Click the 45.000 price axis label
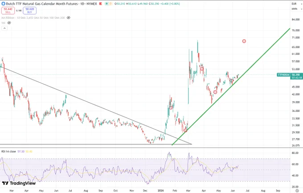303x193 pixels. 296,87
